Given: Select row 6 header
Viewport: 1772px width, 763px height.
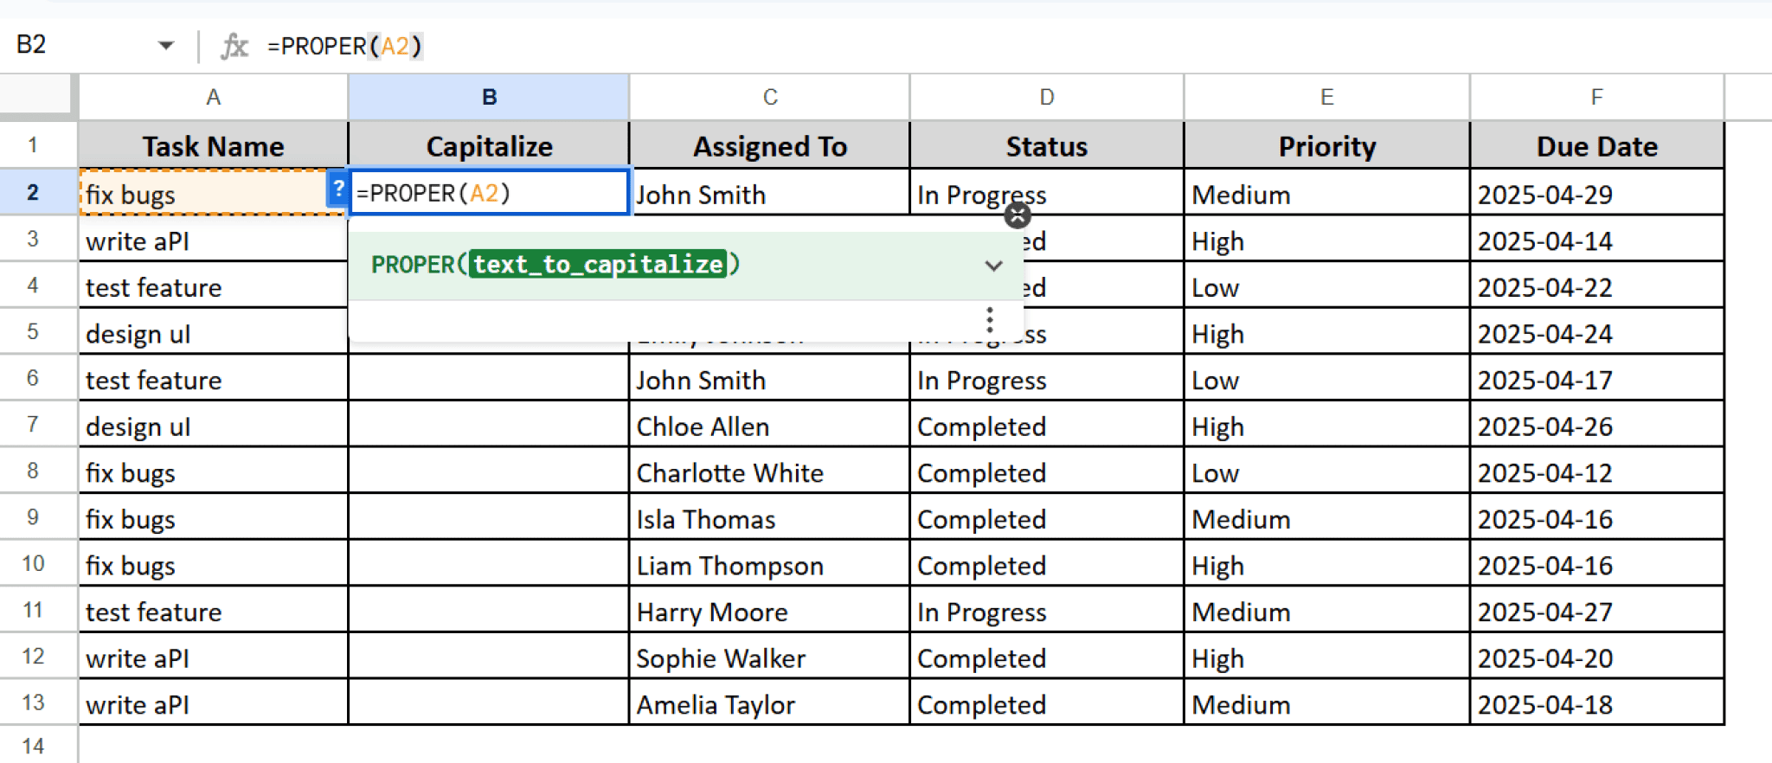Looking at the screenshot, I should coord(33,378).
